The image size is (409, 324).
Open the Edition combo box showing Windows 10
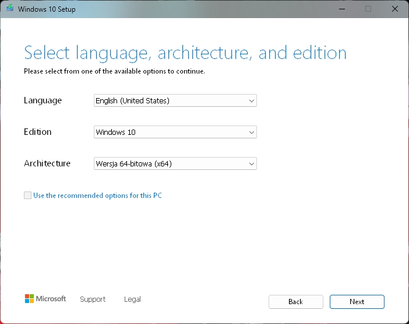[175, 132]
